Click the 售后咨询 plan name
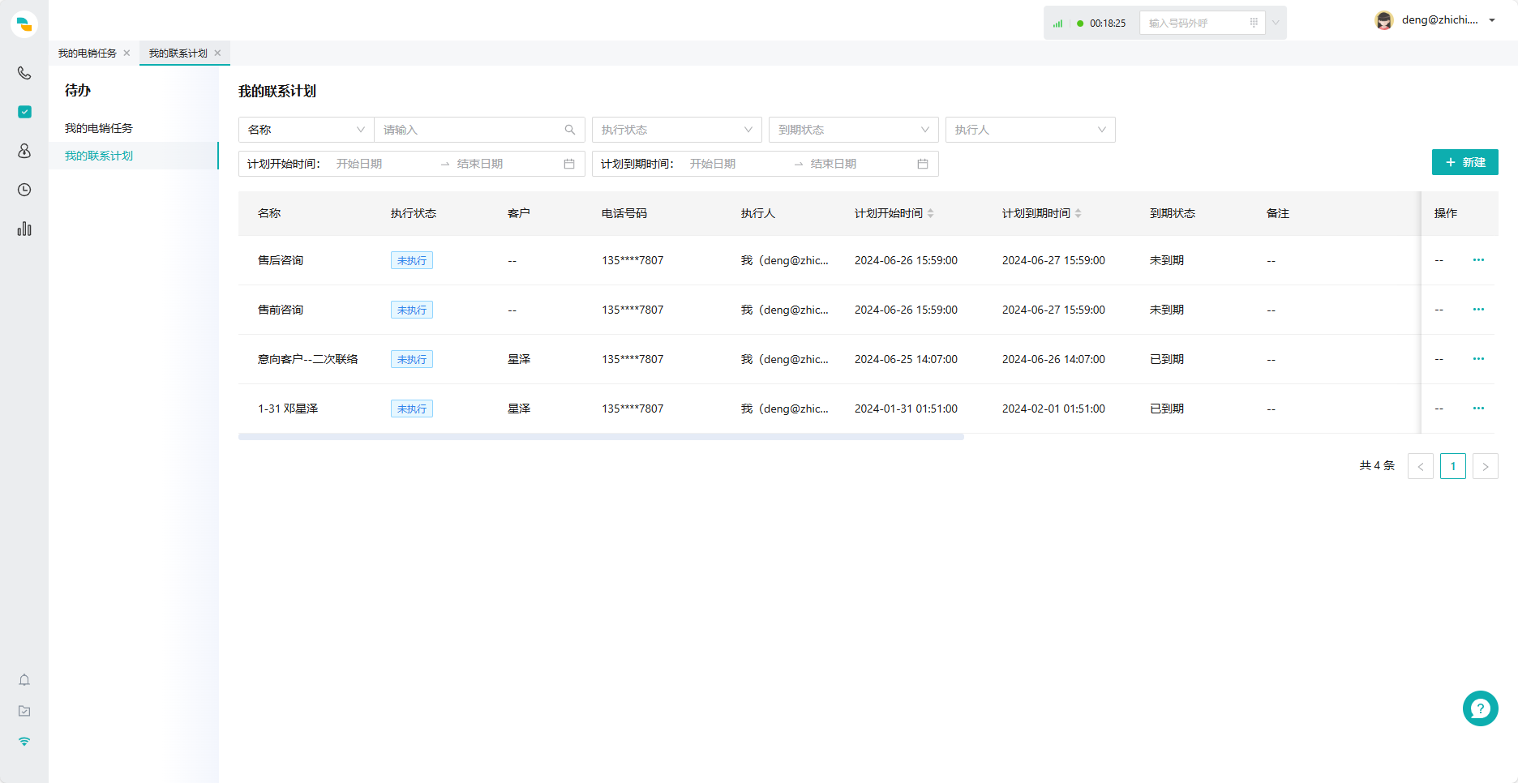Viewport: 1518px width, 783px height. click(281, 260)
